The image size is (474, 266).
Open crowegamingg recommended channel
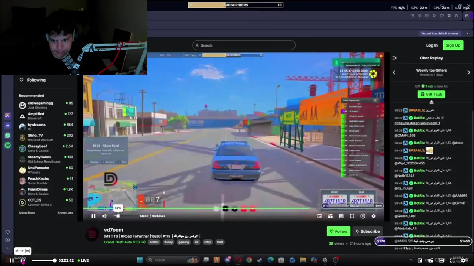46,105
